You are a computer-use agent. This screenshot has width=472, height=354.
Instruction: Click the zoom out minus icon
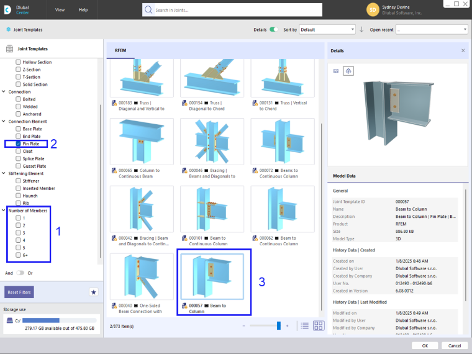pyautogui.click(x=243, y=325)
